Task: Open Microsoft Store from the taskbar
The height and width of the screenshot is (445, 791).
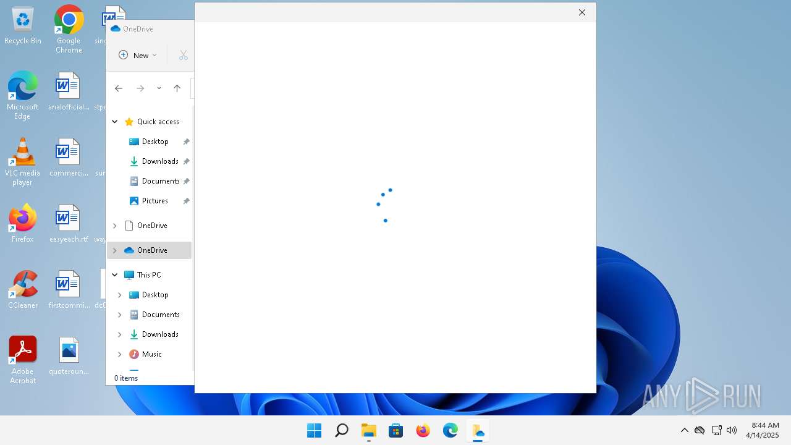Action: tap(396, 431)
